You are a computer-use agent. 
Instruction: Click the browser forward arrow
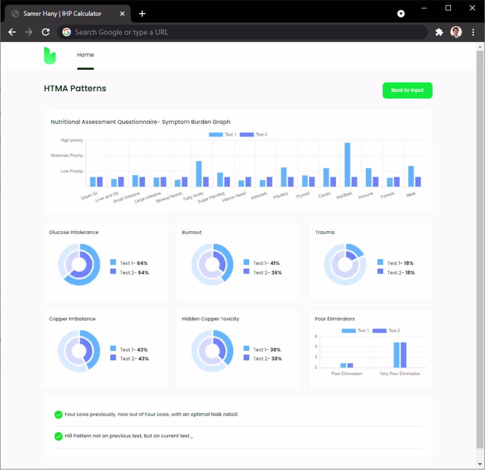(x=29, y=32)
